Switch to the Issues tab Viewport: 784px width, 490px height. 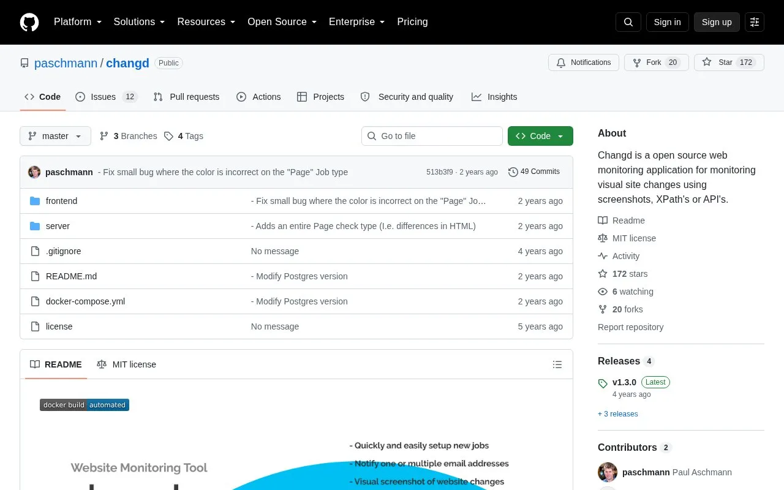click(107, 97)
